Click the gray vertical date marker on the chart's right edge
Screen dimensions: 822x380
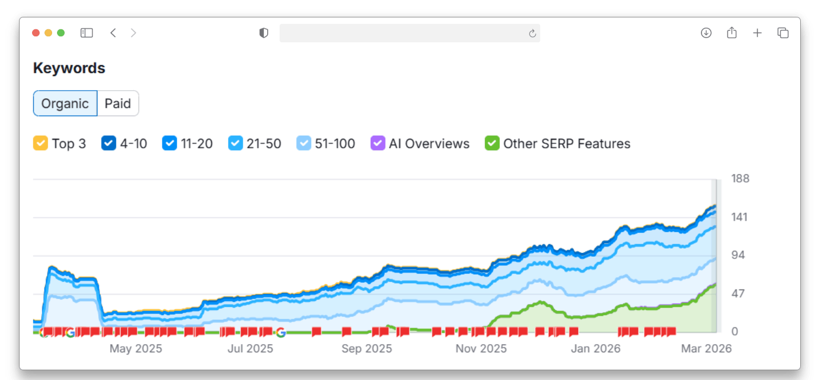click(x=714, y=255)
